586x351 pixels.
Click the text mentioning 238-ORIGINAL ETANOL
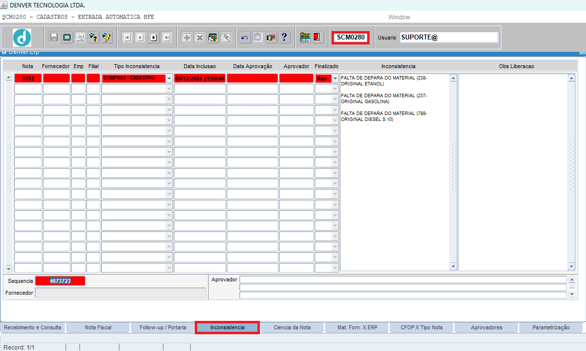pos(384,80)
